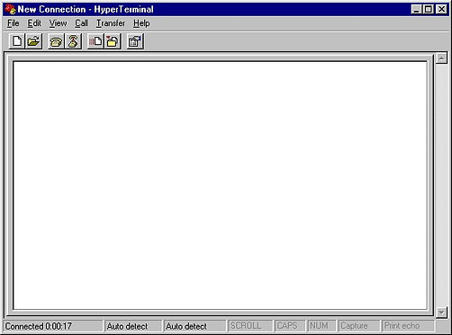
Task: Click the New connection toolbar icon
Action: [x=17, y=41]
